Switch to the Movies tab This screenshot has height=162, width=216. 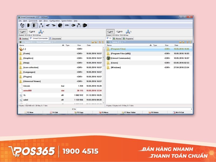coord(117,39)
